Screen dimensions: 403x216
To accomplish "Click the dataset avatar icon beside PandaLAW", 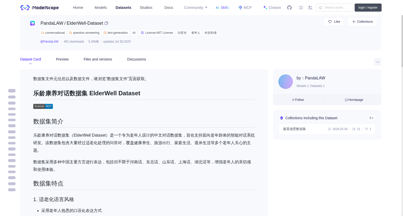I will [x=32, y=23].
